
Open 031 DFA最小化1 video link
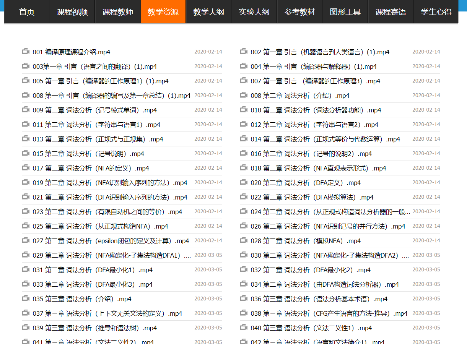point(93,270)
